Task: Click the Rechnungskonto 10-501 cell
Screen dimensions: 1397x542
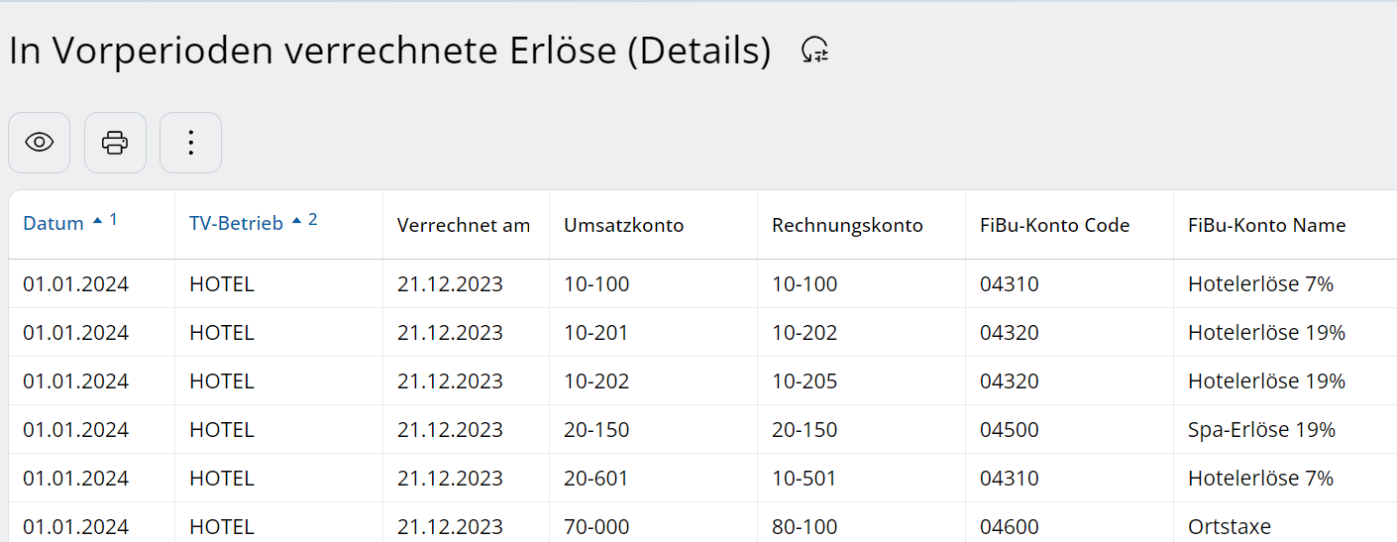Action: click(x=804, y=479)
